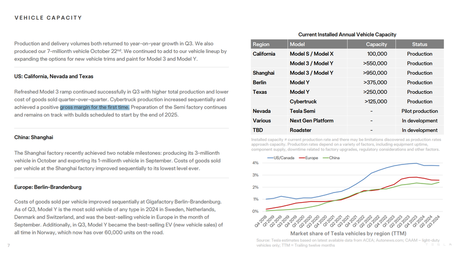
Task: Click the capacity value '>375,000'
Action: click(x=375, y=82)
